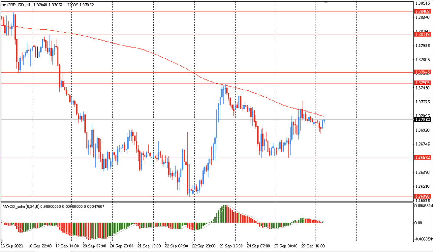Click the MACD scale 0.00 value
433x252 pixels.
point(418,223)
